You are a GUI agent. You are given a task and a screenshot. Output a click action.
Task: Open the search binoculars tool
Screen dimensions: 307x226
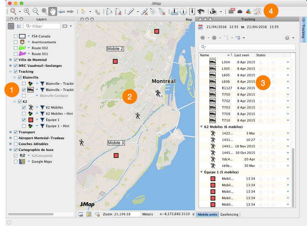point(201,11)
